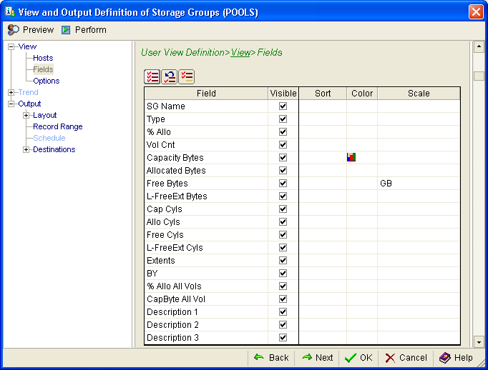Click the checklist icon with blue undo arrow
488x370 pixels.
[x=169, y=77]
